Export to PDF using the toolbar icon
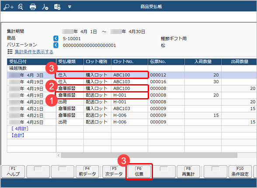This screenshot has width=257, height=188. [x=45, y=7]
